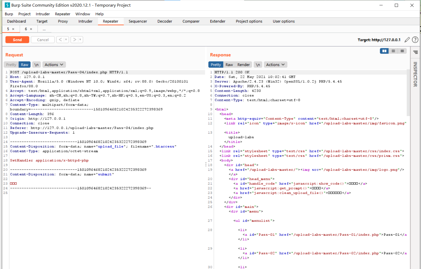Open the Help menu
This screenshot has height=269, width=421.
[99, 14]
